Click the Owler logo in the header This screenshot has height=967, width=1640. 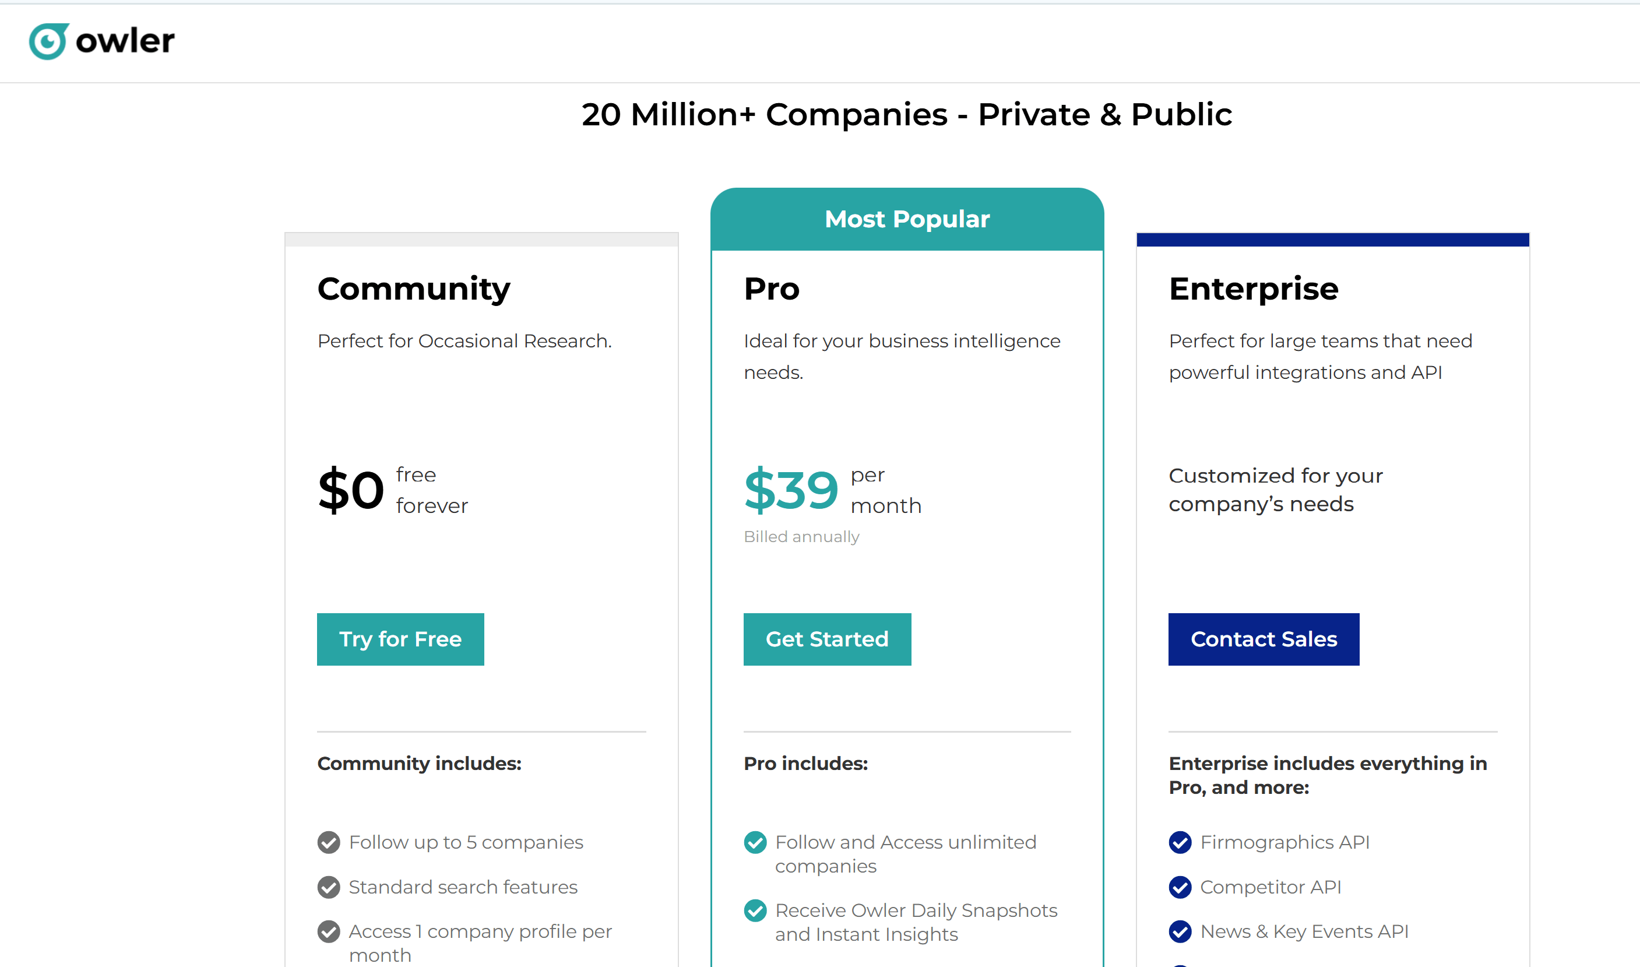coord(101,41)
